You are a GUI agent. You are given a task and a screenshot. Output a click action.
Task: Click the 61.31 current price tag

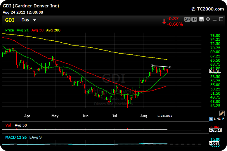(215, 71)
